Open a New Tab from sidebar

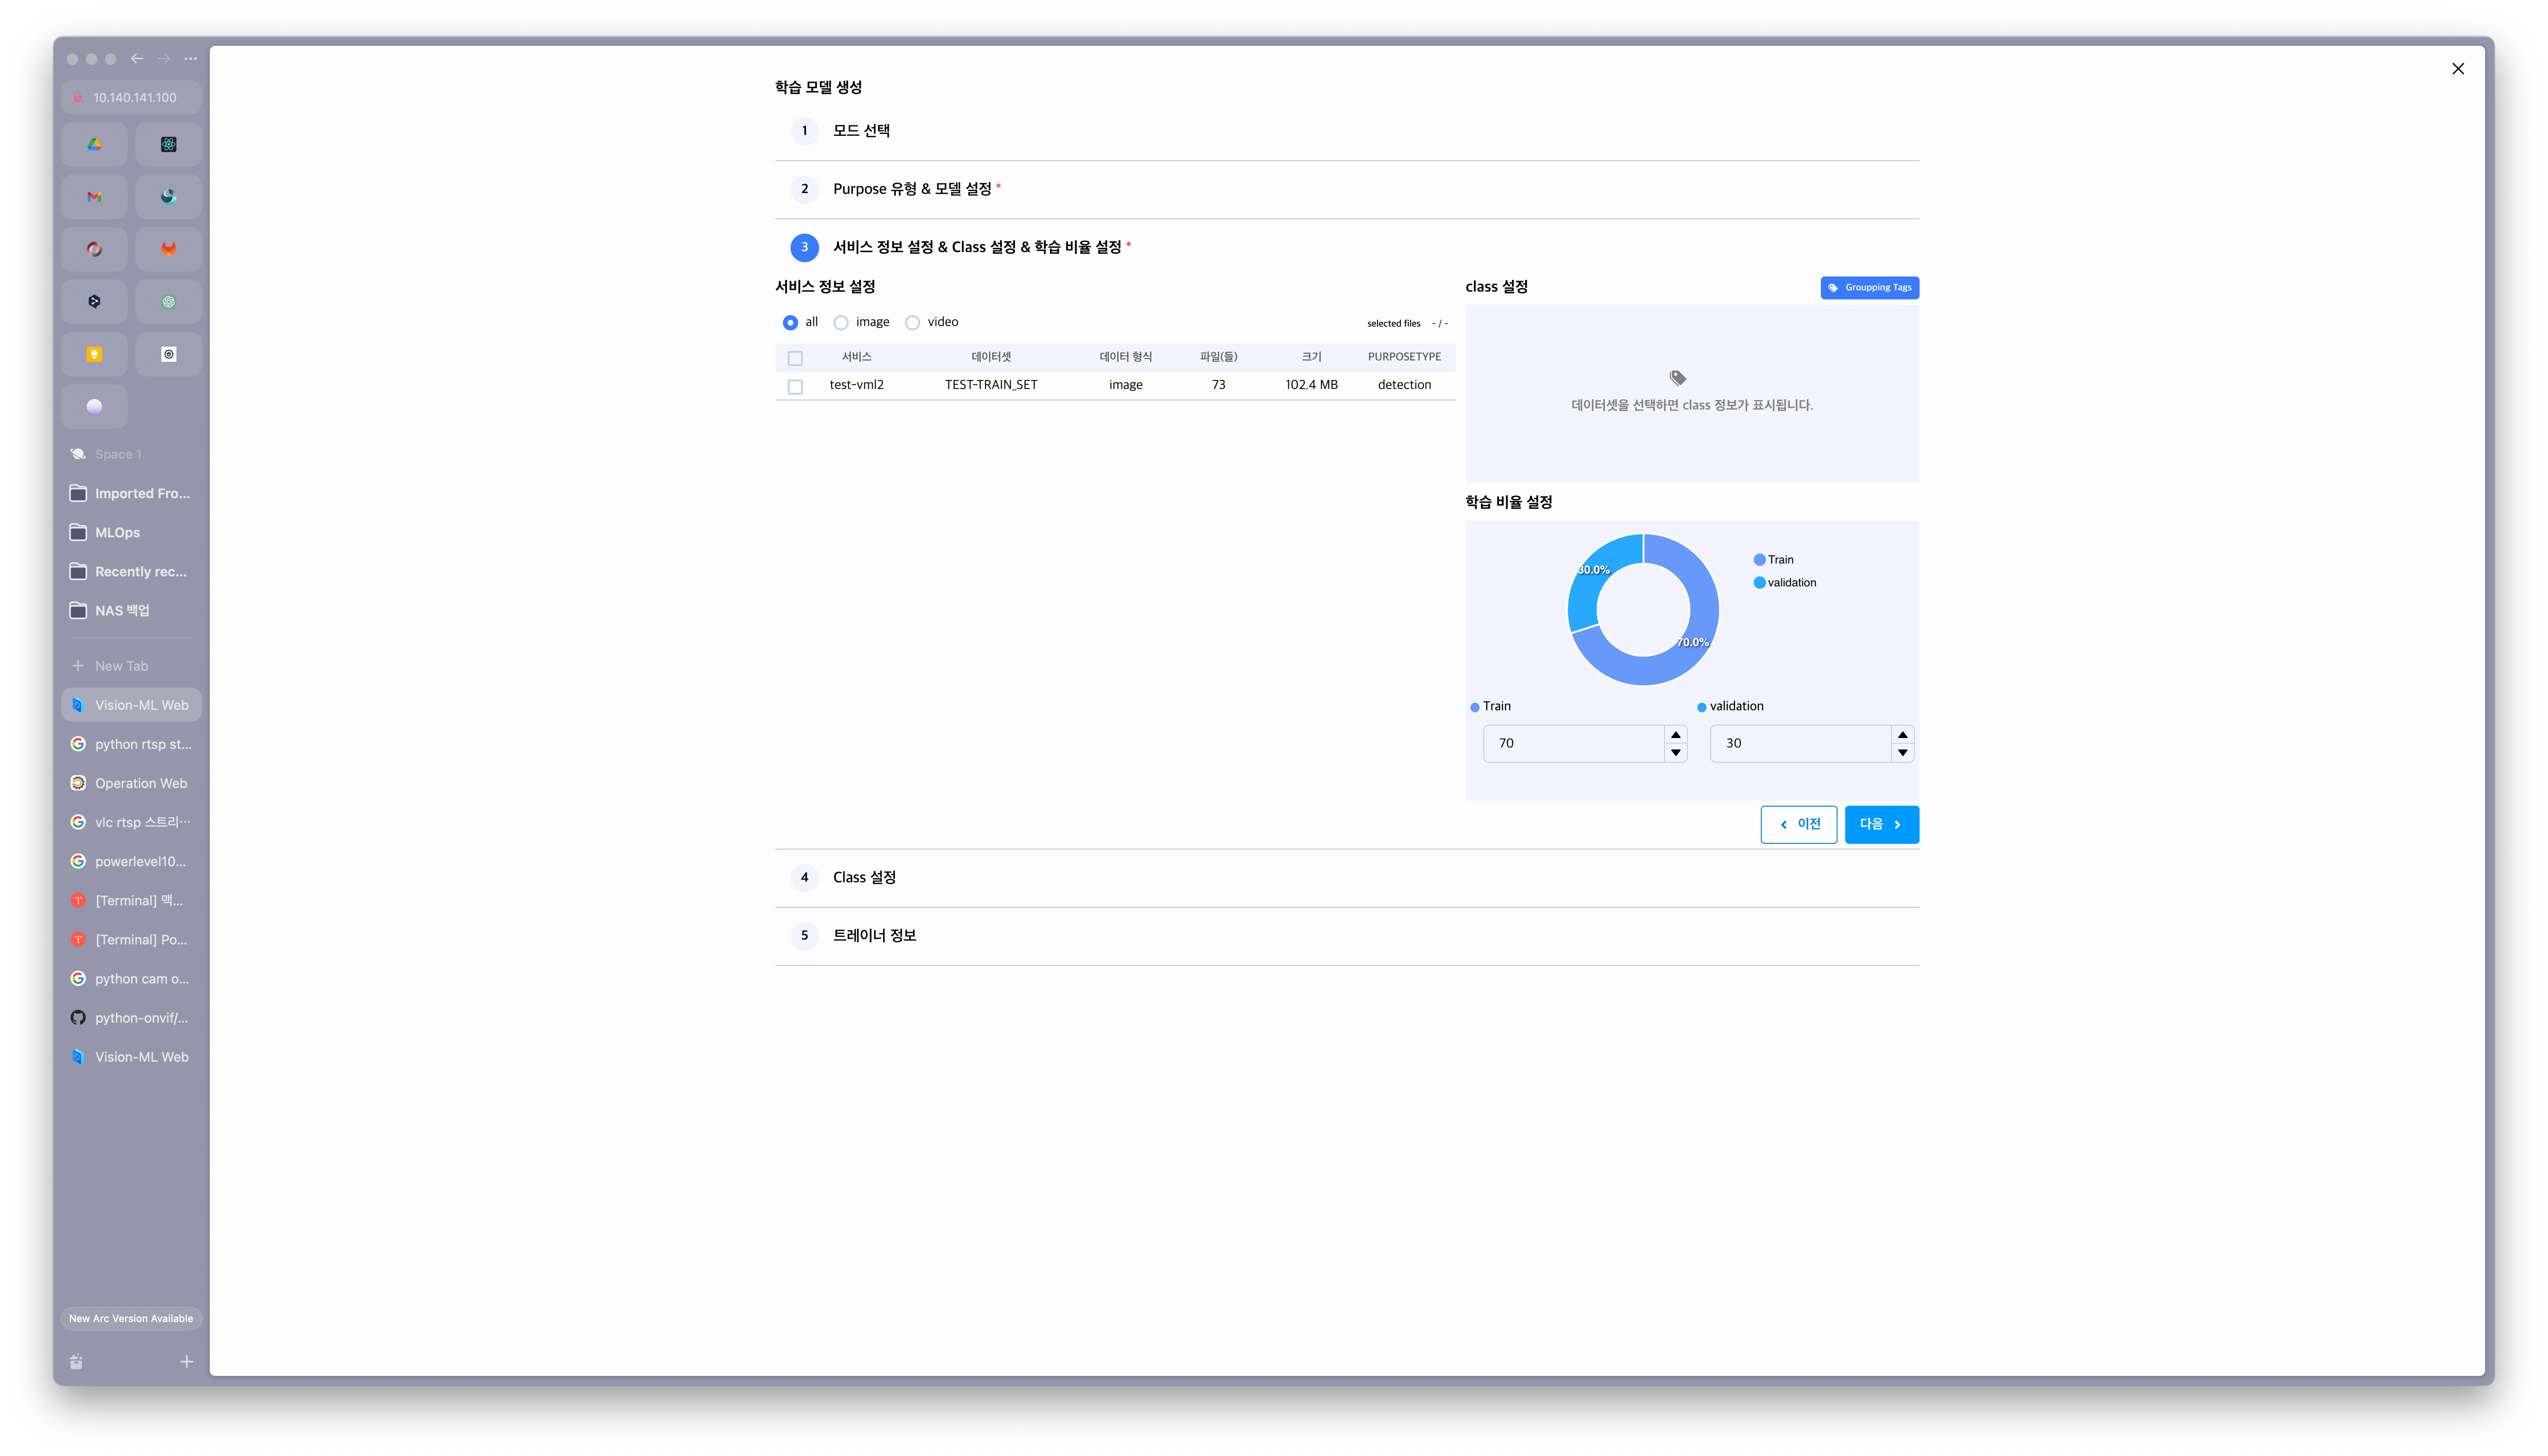(131, 666)
